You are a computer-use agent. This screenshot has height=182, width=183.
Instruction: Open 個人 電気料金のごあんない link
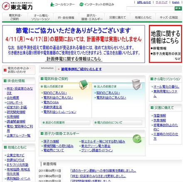click(58, 98)
